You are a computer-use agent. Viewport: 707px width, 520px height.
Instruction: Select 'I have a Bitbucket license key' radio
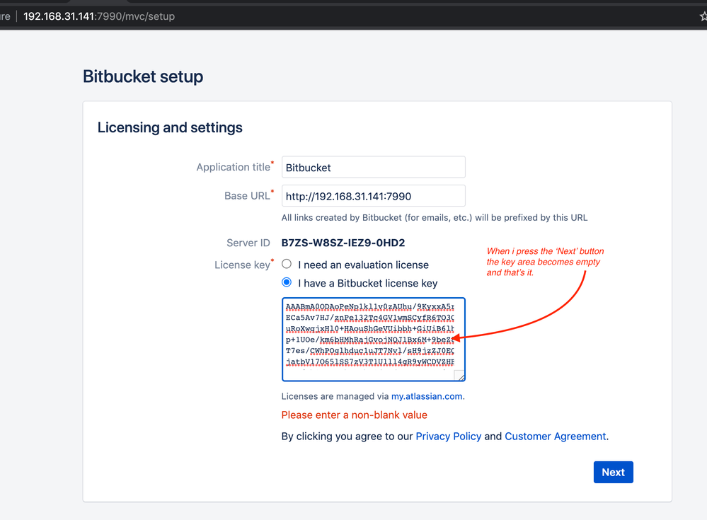pyautogui.click(x=287, y=282)
